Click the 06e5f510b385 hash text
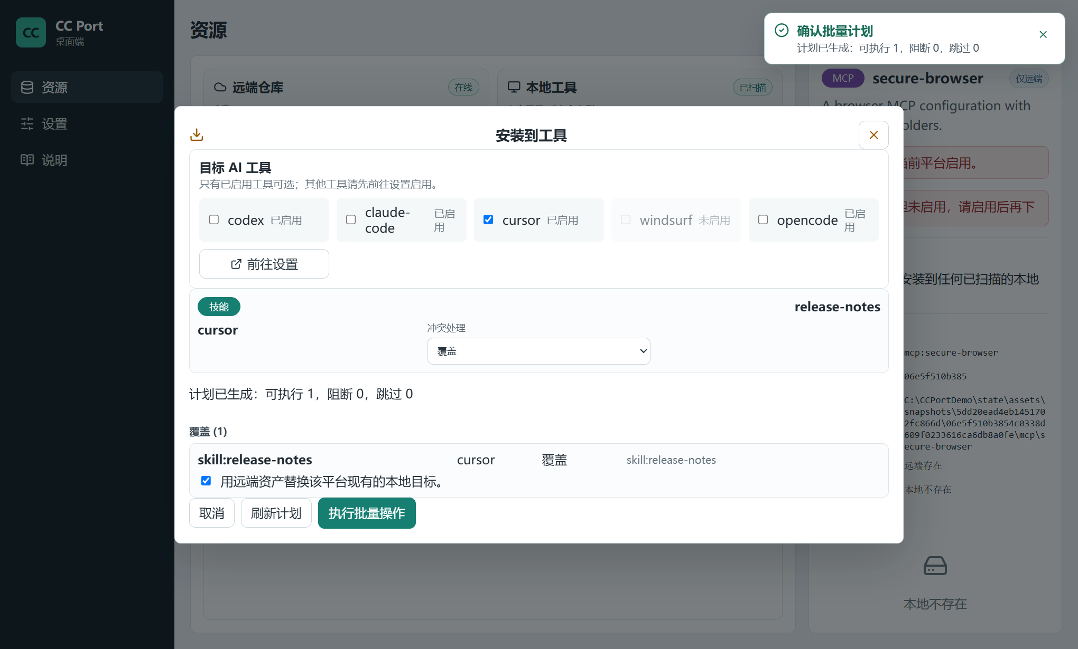1078x649 pixels. pyautogui.click(x=935, y=376)
